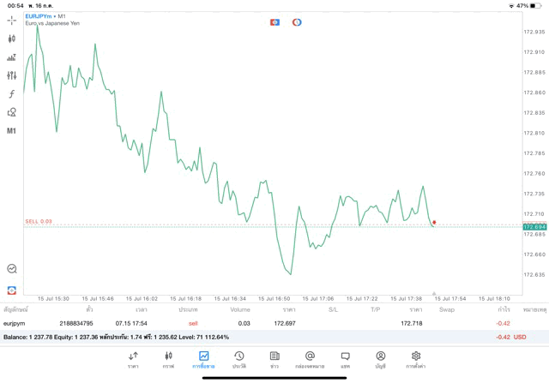Sort positions by Volume column header
Screen dimensions: 549x383
click(x=240, y=308)
